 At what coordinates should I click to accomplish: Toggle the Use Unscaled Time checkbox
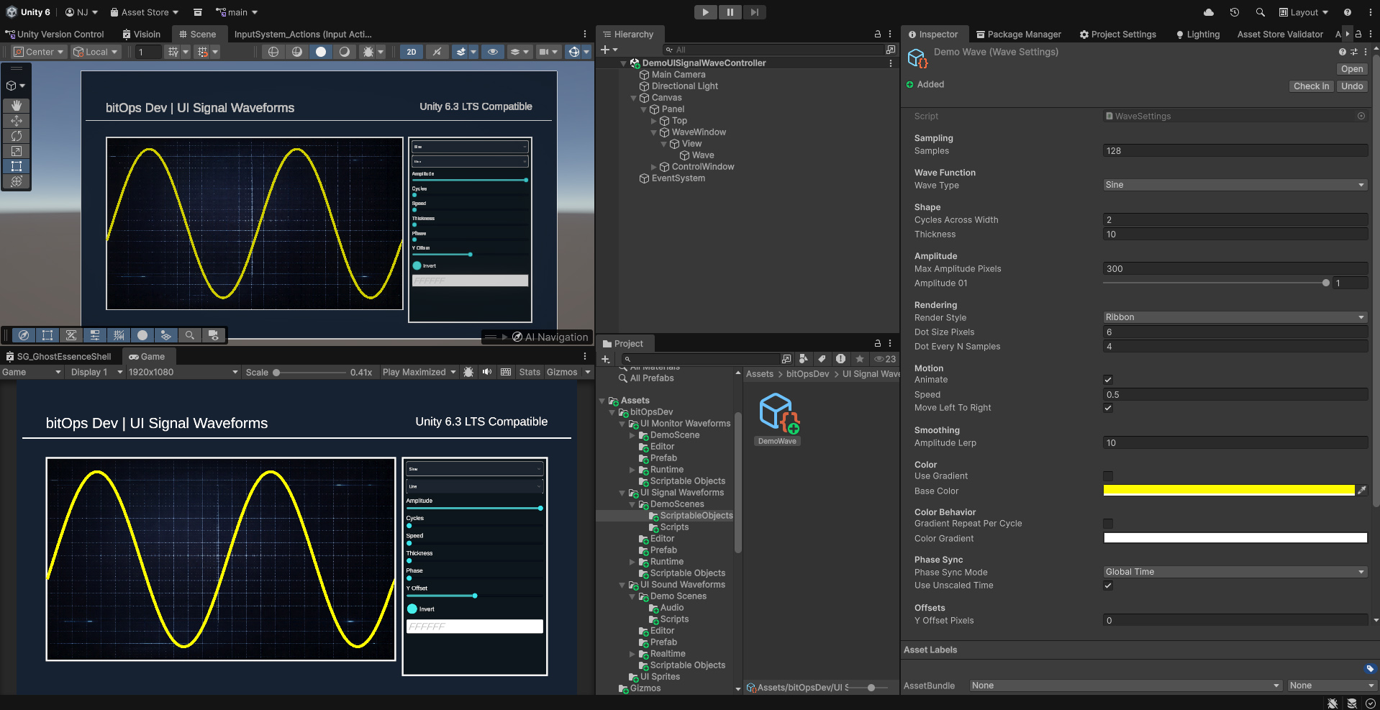tap(1108, 586)
